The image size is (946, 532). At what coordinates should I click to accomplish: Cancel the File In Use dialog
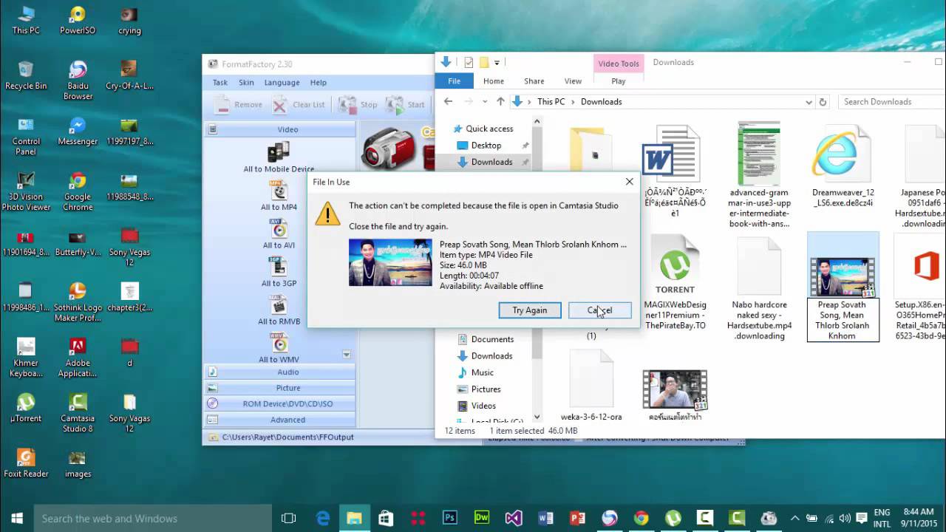click(x=600, y=310)
